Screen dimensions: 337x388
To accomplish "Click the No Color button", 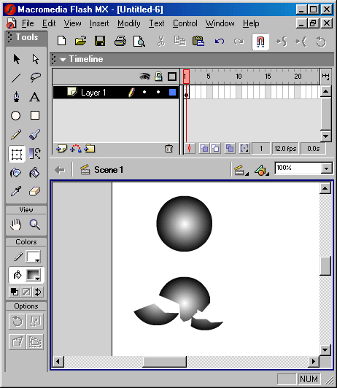I will (x=26, y=292).
